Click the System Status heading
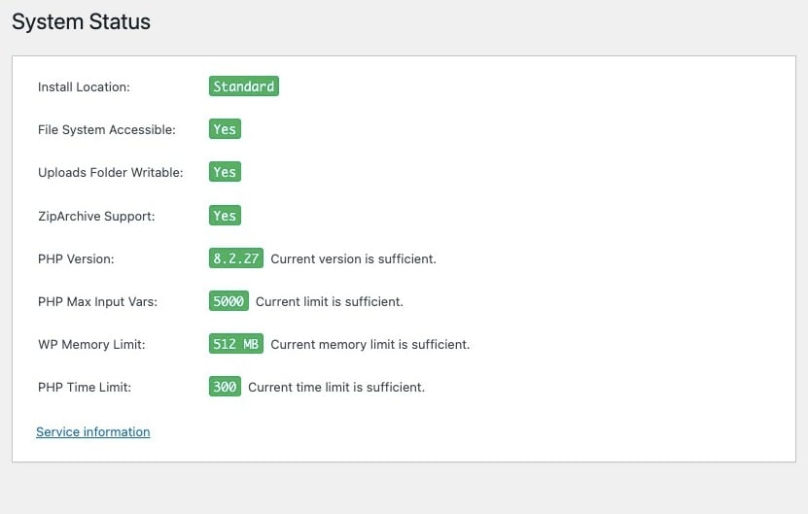Screen dimensions: 808x514 82,21
